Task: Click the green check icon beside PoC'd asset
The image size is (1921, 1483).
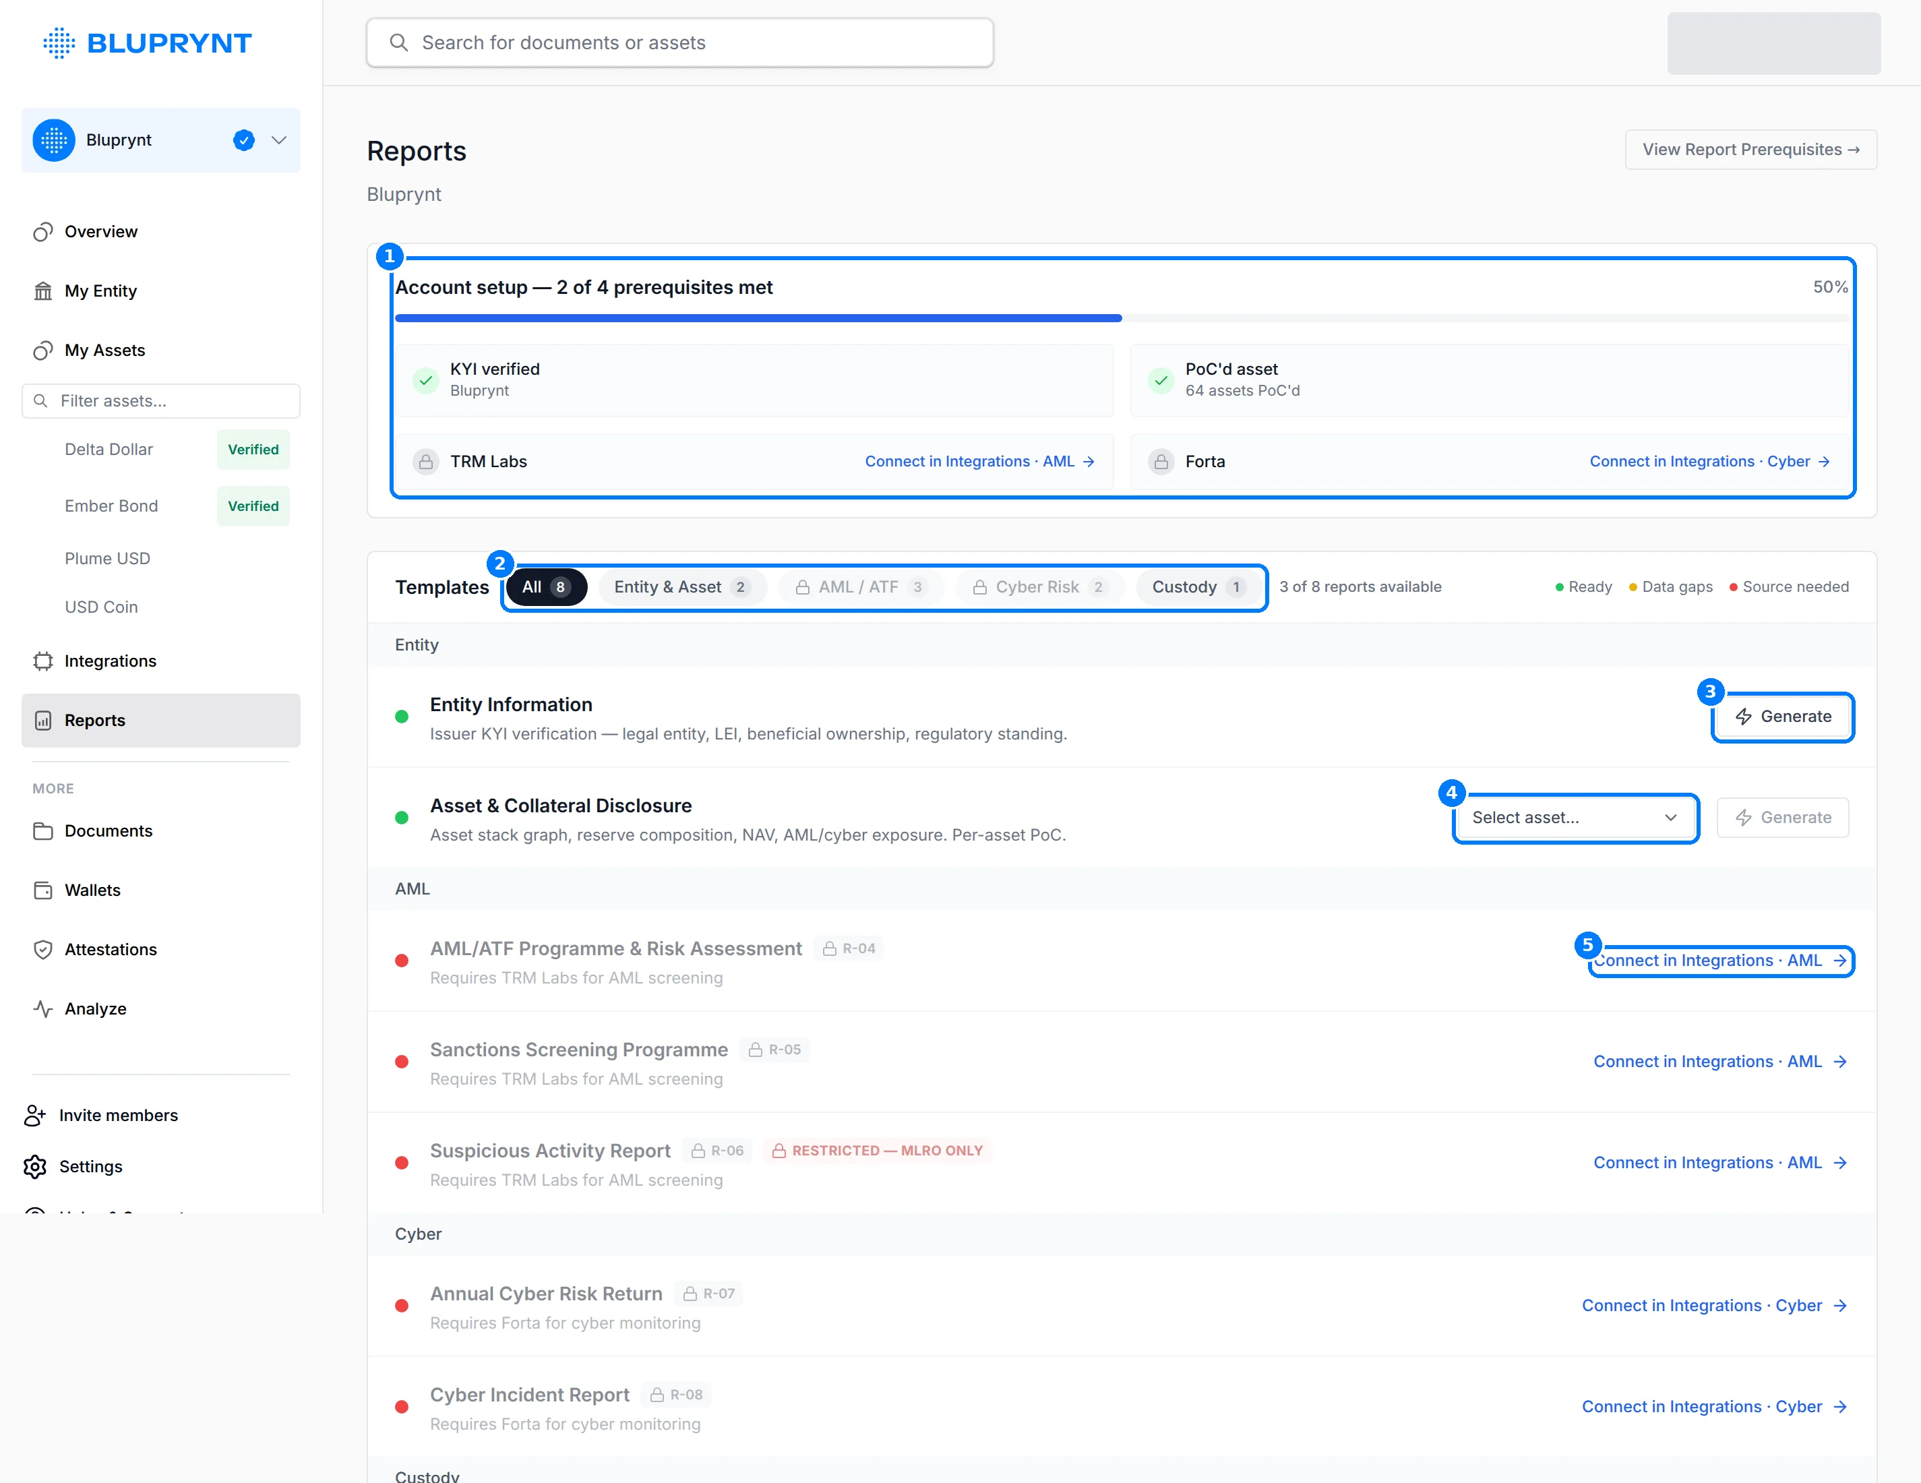Action: coord(1161,380)
